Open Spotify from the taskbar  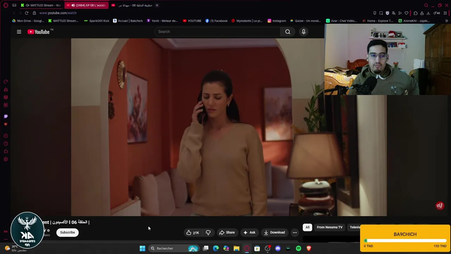click(x=298, y=248)
